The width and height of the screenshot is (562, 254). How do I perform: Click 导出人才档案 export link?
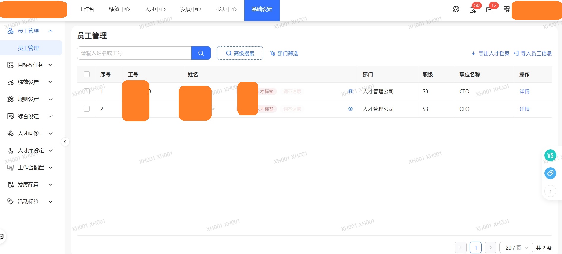490,53
